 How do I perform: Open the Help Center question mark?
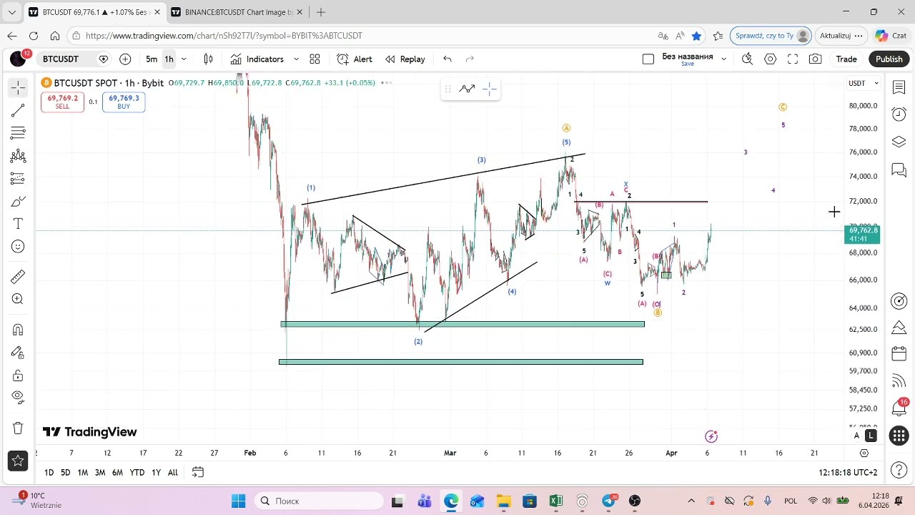(x=899, y=471)
